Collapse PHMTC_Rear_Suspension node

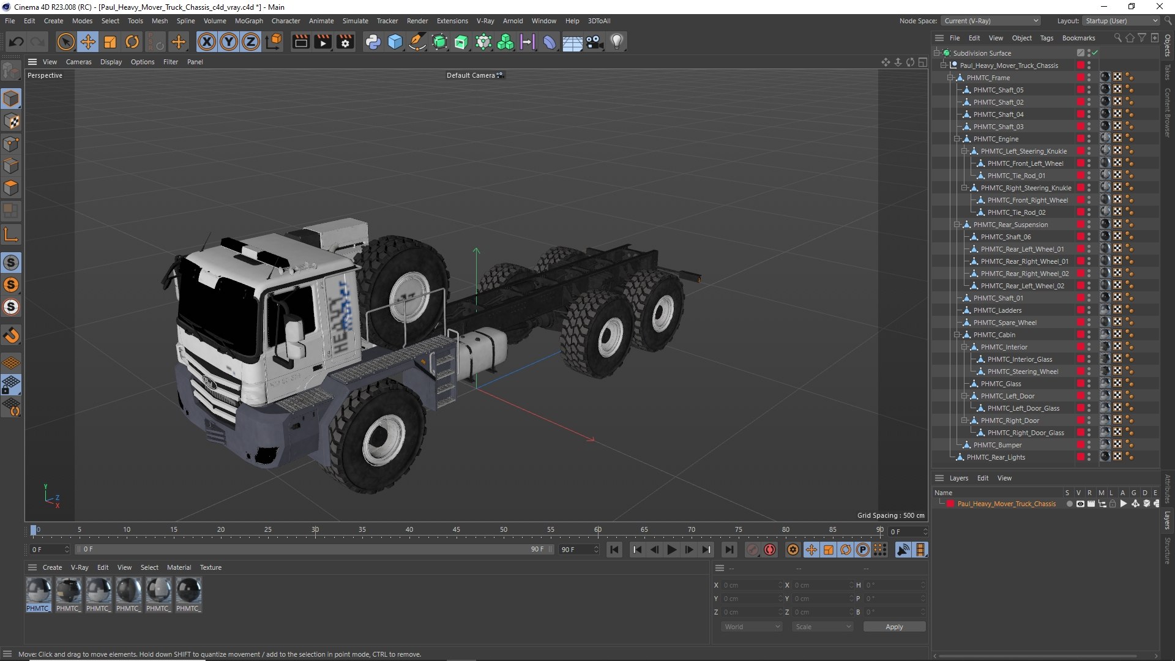(957, 225)
